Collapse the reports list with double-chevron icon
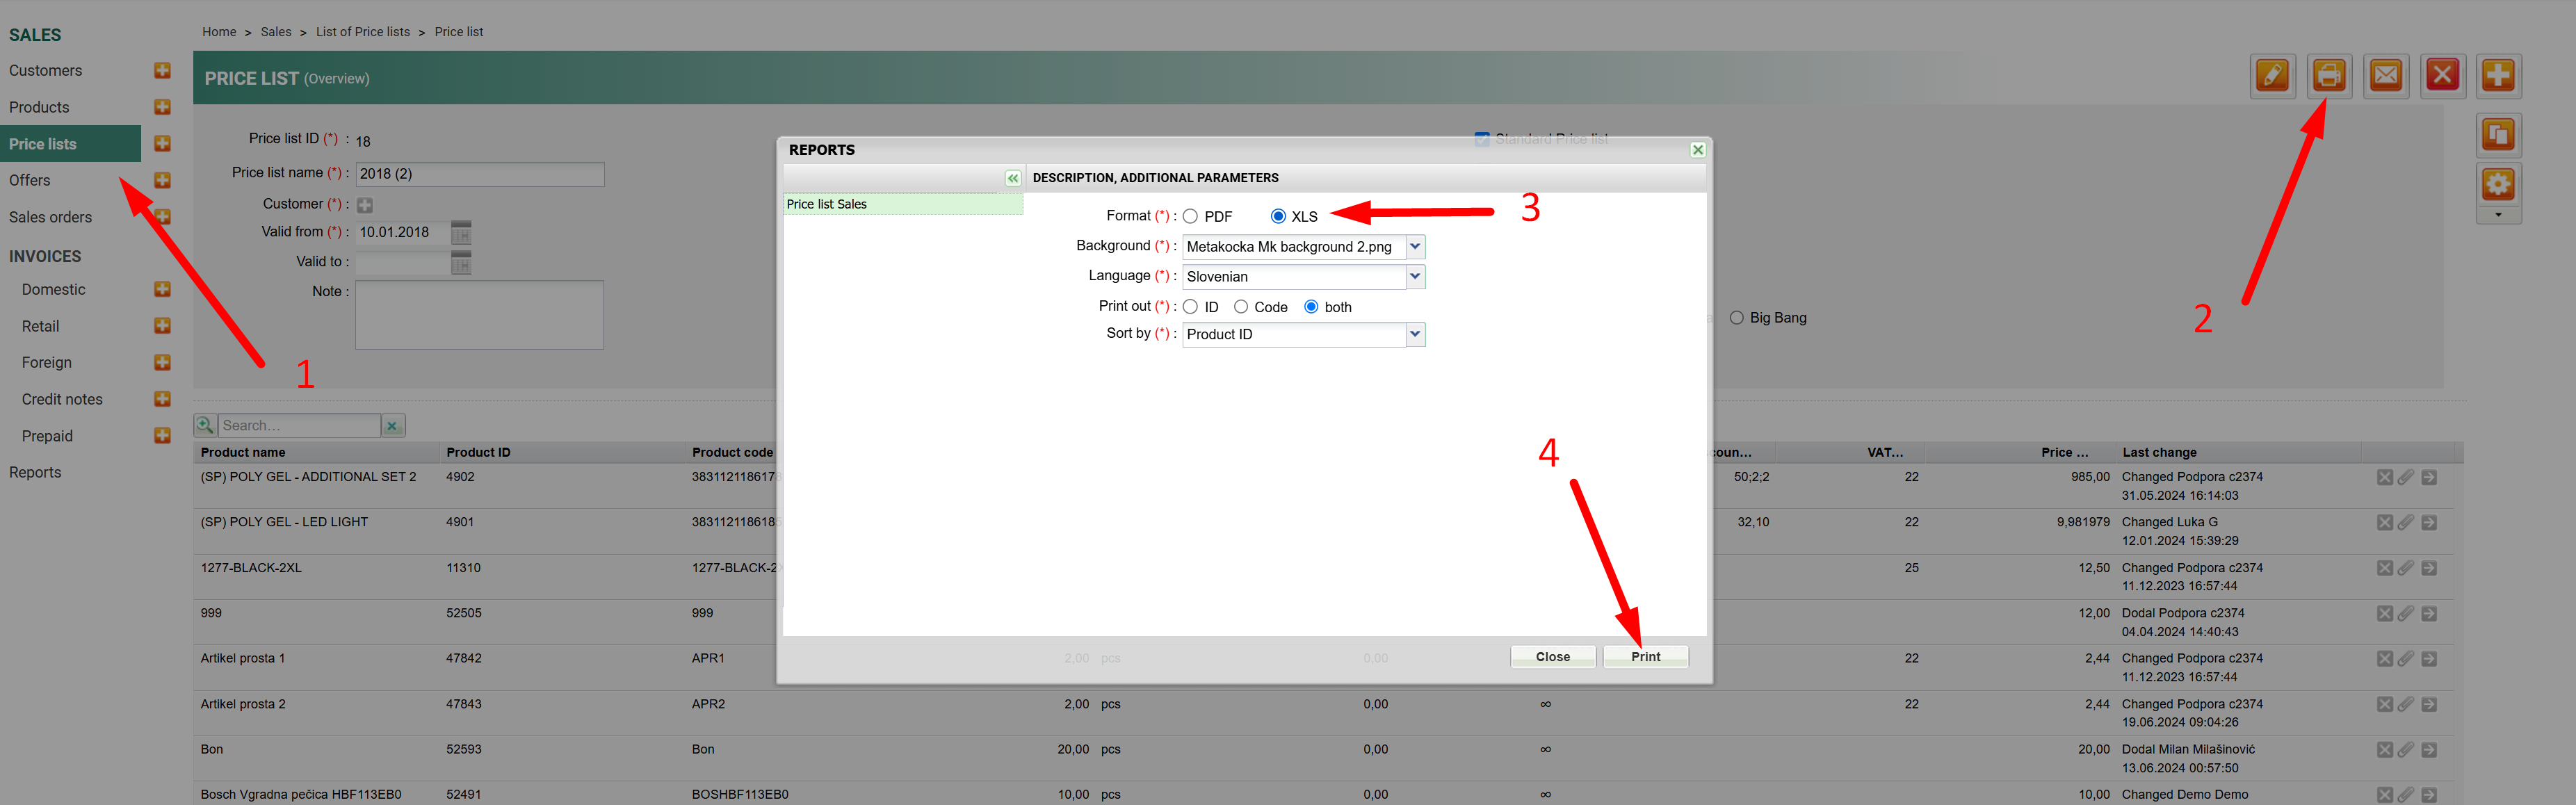Screen dimensions: 2576x805 1012,178
